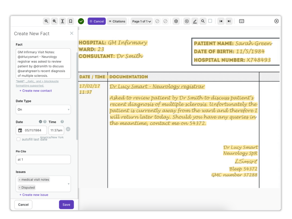Image resolution: width=292 pixels, height=219 pixels.
Task: Click into the Fact text area
Action: (x=43, y=63)
